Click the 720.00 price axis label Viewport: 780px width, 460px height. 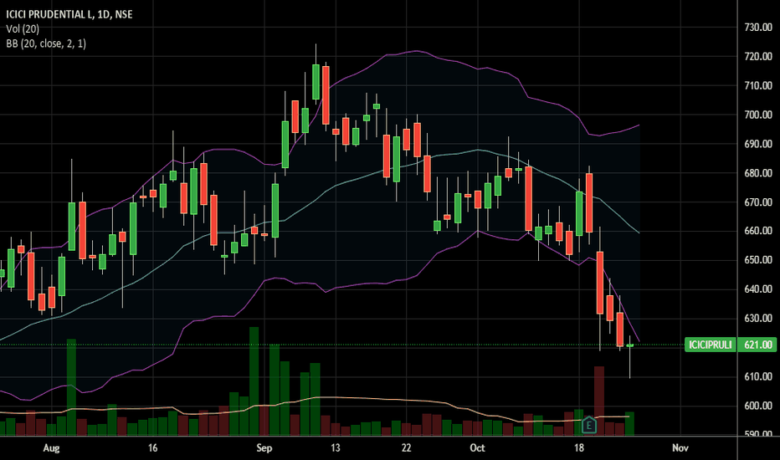[757, 57]
